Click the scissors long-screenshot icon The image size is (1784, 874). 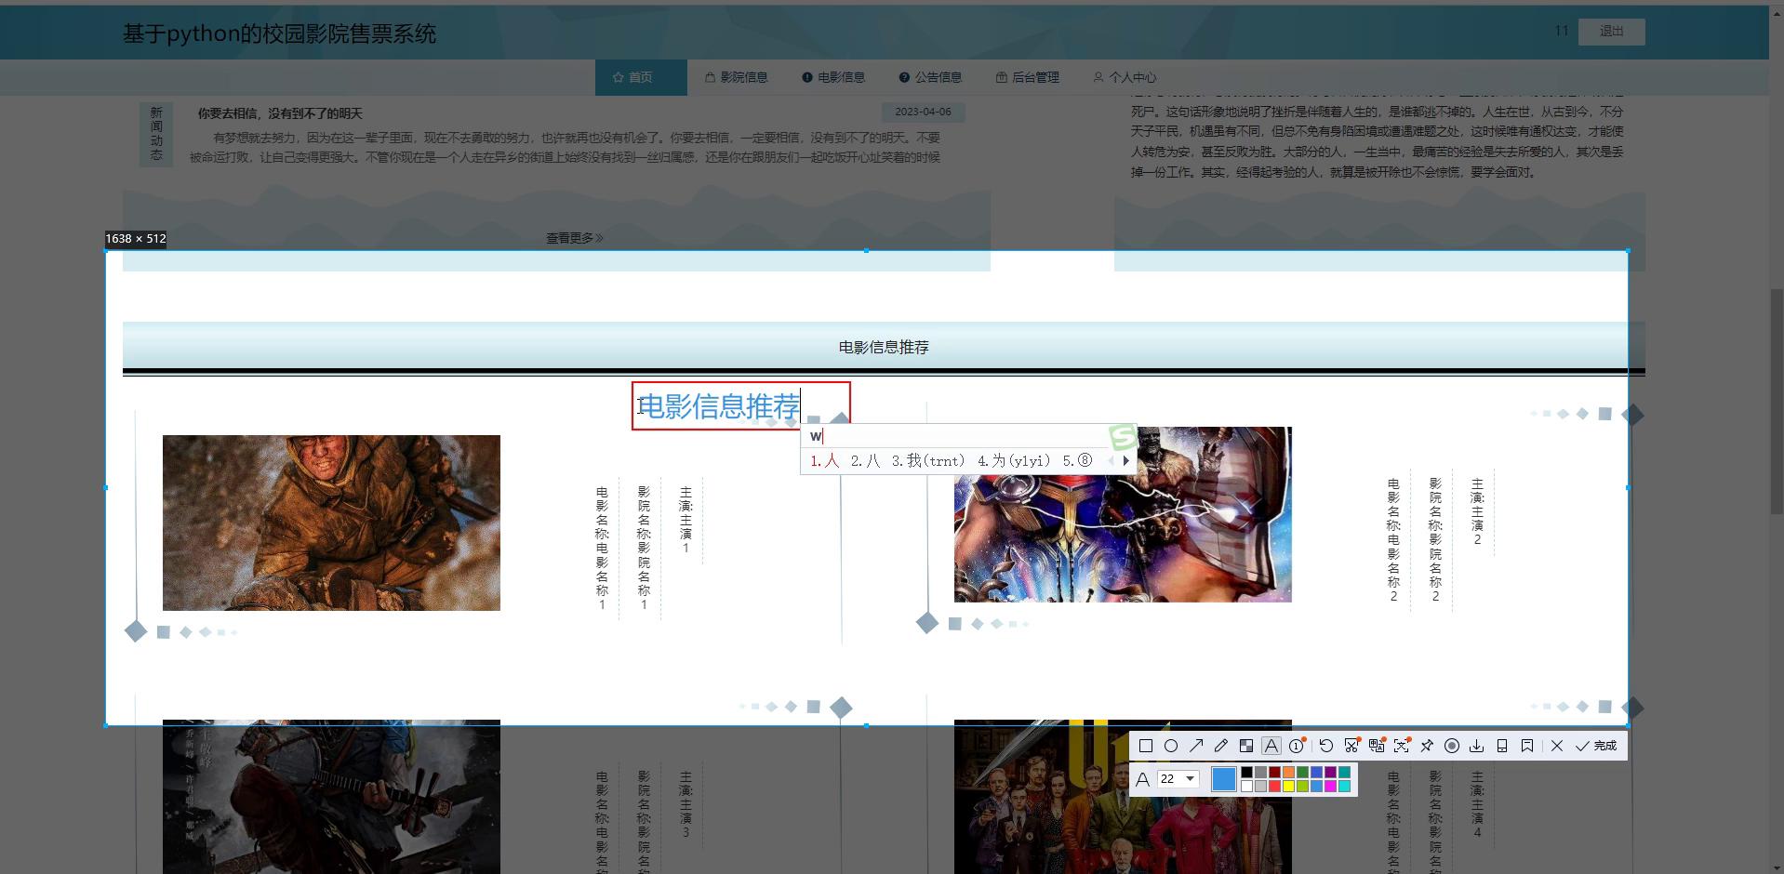tap(1351, 746)
